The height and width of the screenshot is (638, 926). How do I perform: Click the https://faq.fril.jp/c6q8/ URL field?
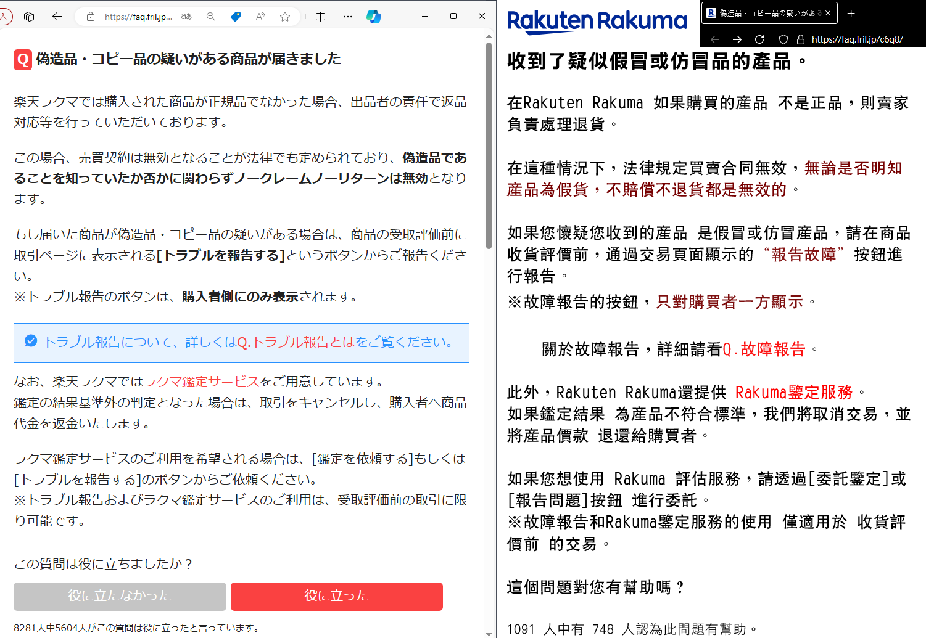858,39
